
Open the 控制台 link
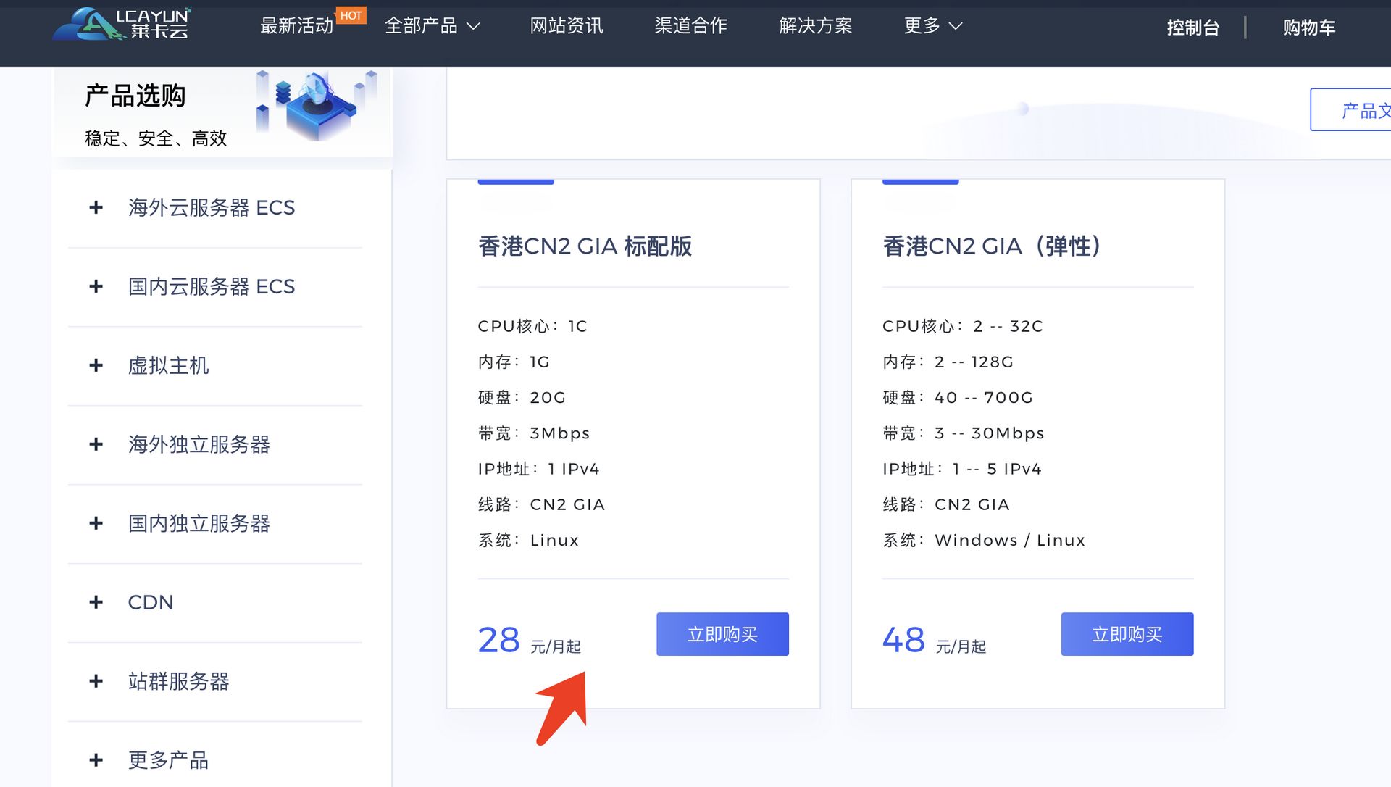(x=1192, y=28)
